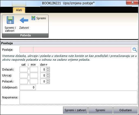This screenshot has height=115, width=139.
Task: Click the Odustani button
Action: coord(125,110)
